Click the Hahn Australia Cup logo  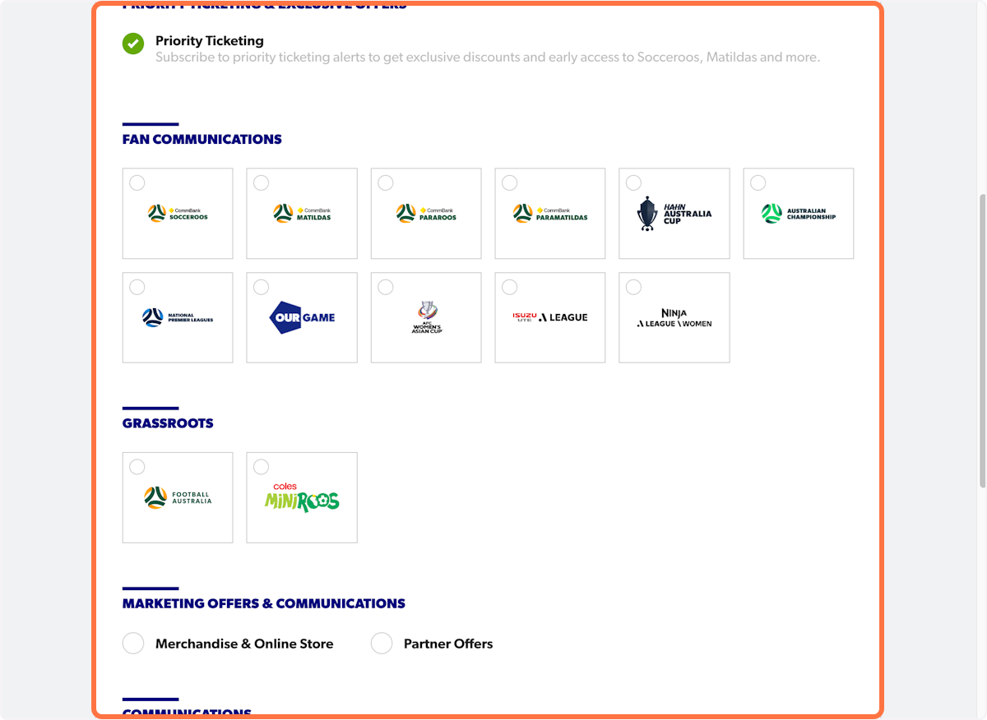click(674, 214)
